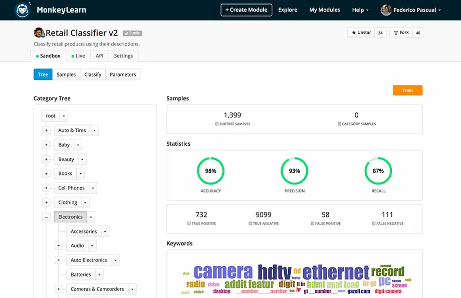Open the Beauty dropdown arrow

click(82, 159)
